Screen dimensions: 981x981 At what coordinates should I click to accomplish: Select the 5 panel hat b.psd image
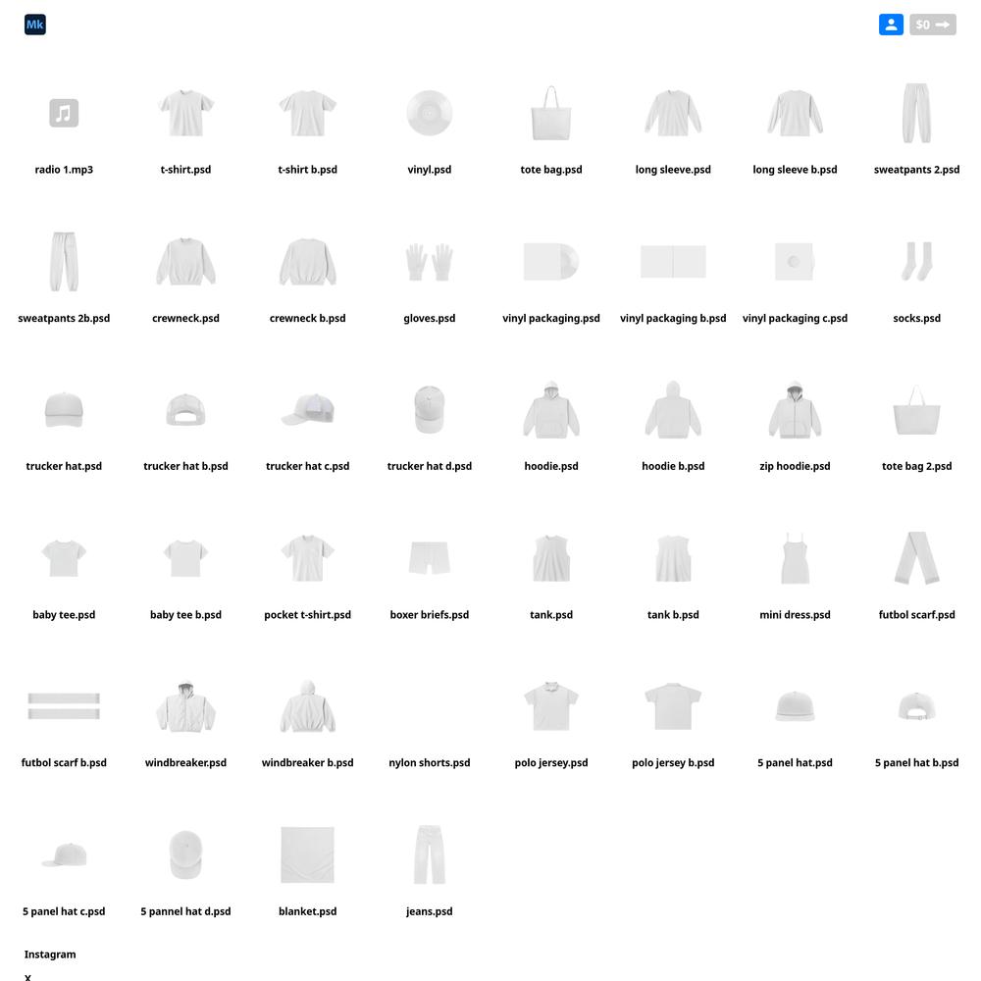point(916,706)
